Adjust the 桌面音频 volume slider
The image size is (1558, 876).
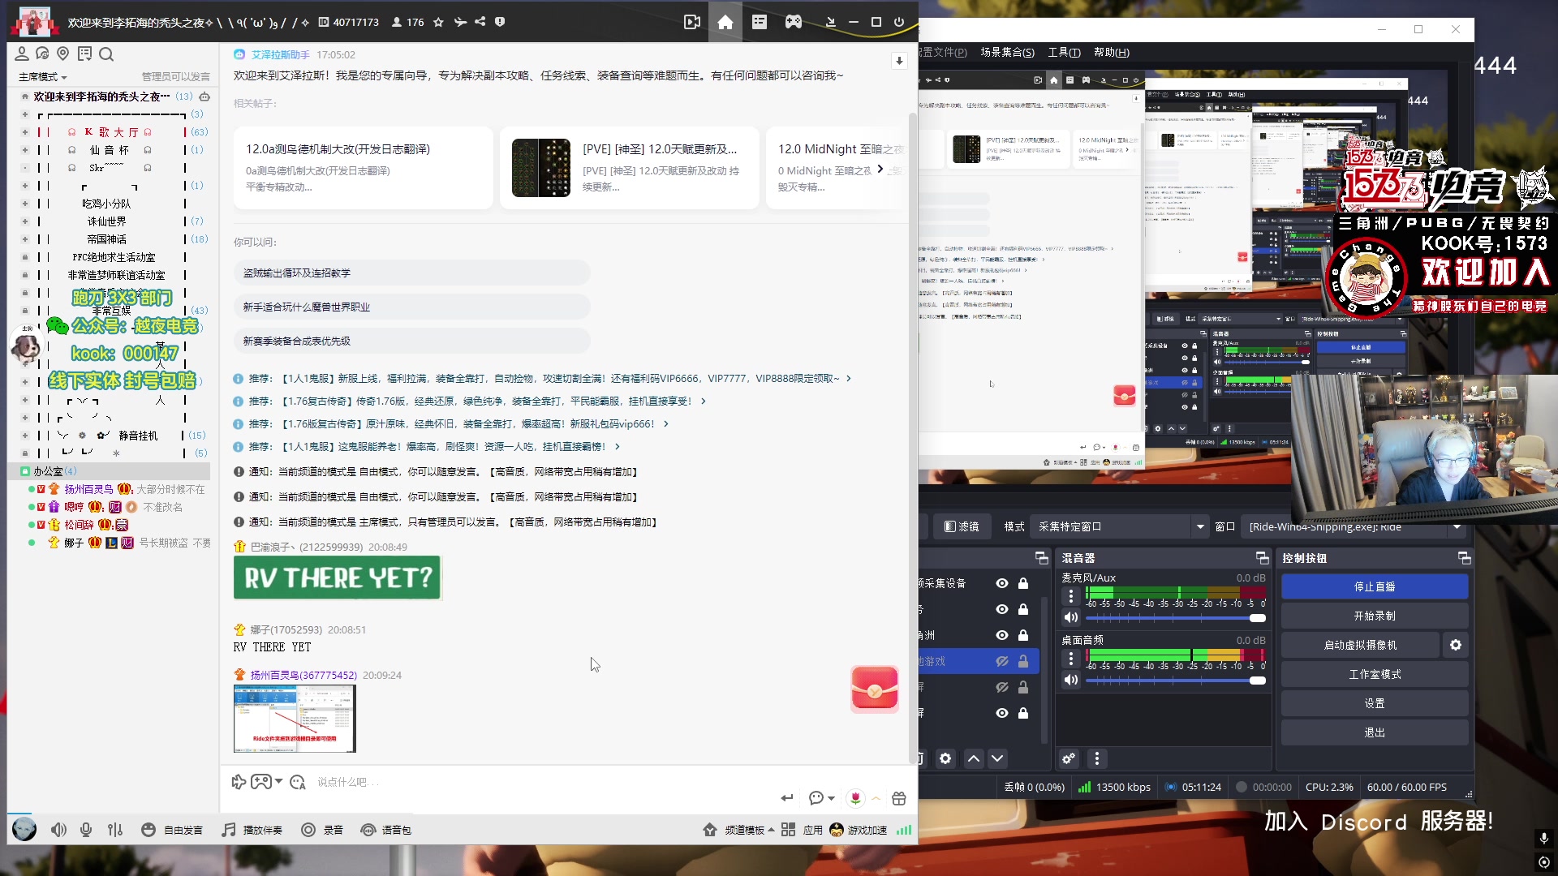point(1257,681)
